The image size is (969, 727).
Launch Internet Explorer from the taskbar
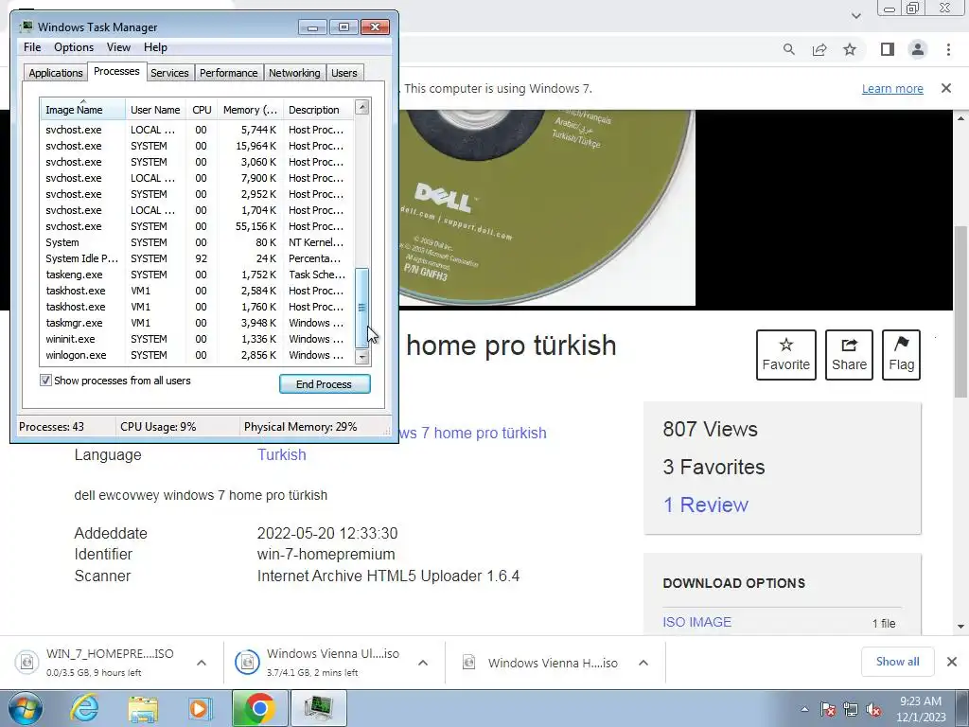84,708
